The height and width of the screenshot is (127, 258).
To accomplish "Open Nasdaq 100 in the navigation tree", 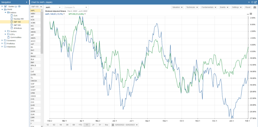I will pyautogui.click(x=19, y=19).
